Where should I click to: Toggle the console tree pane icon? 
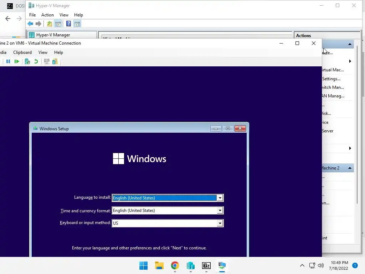click(x=58, y=24)
